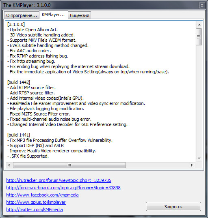Click 'Support DEP (NX) and ASLR' line
Screen dimensions: 208x218
(36, 145)
